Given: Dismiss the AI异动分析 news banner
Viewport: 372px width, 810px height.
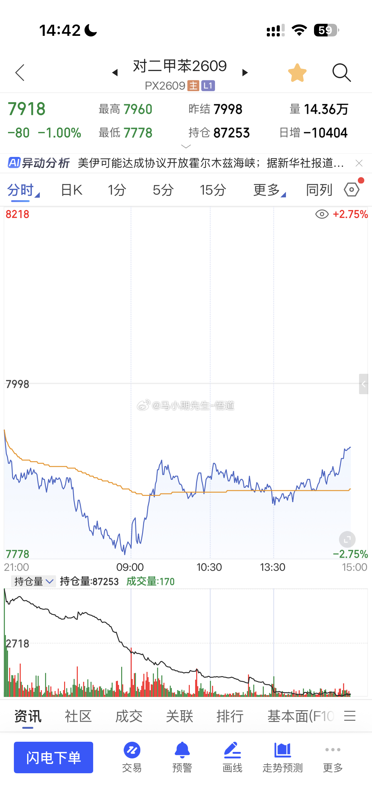Looking at the screenshot, I should coord(359,163).
